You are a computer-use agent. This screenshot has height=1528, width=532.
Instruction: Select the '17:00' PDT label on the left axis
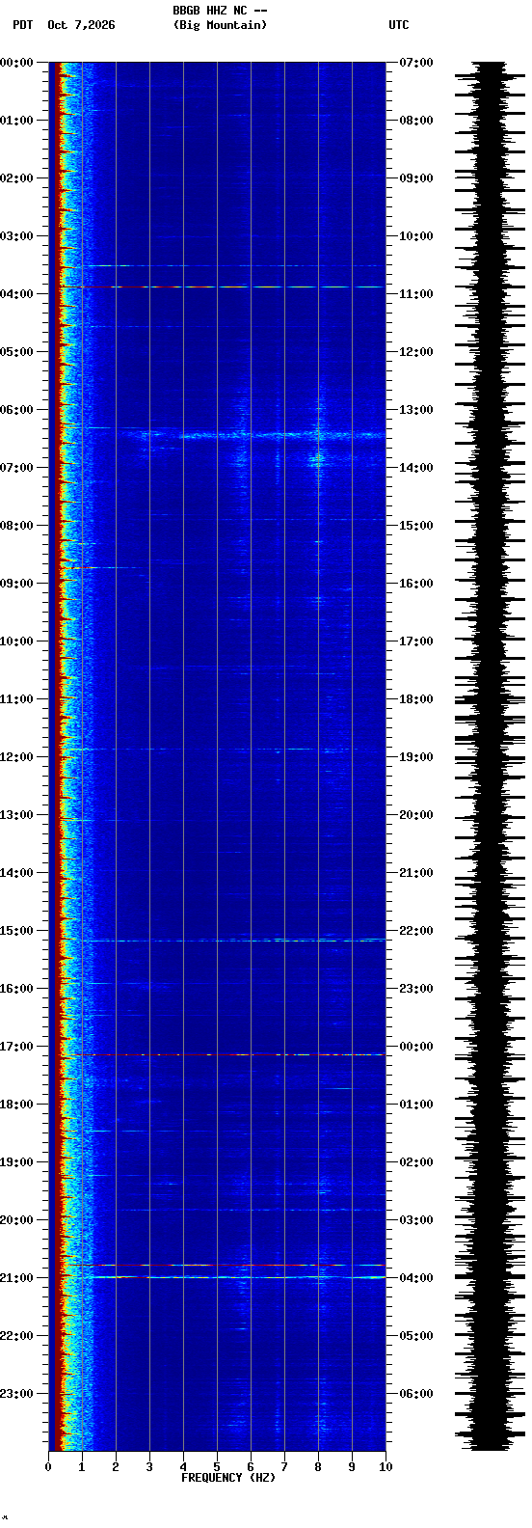coord(16,1047)
